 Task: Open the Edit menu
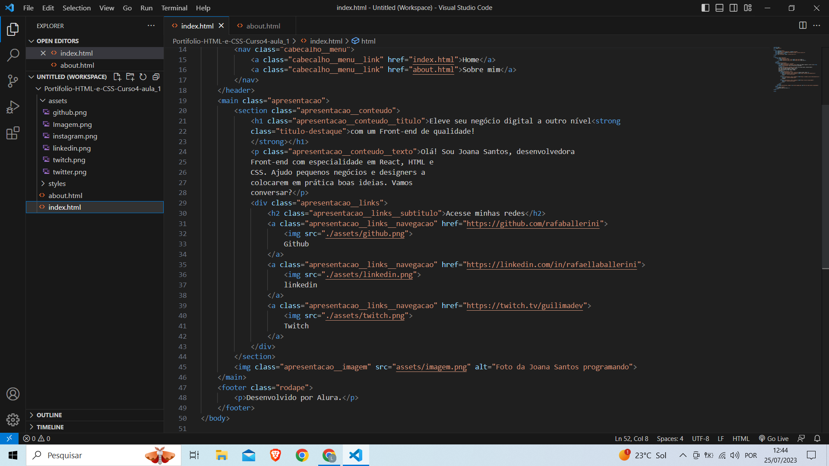48,8
